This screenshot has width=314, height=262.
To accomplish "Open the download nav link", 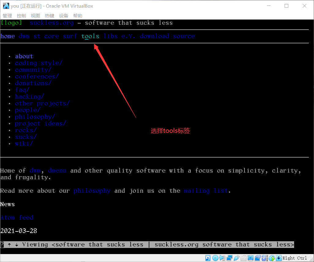I will pyautogui.click(x=154, y=36).
